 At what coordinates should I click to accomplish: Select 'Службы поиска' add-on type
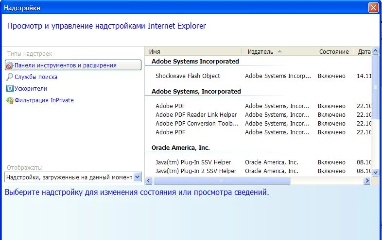click(x=35, y=77)
